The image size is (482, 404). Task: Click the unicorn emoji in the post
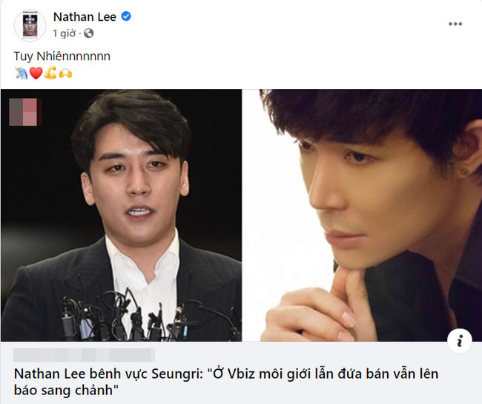pos(21,74)
